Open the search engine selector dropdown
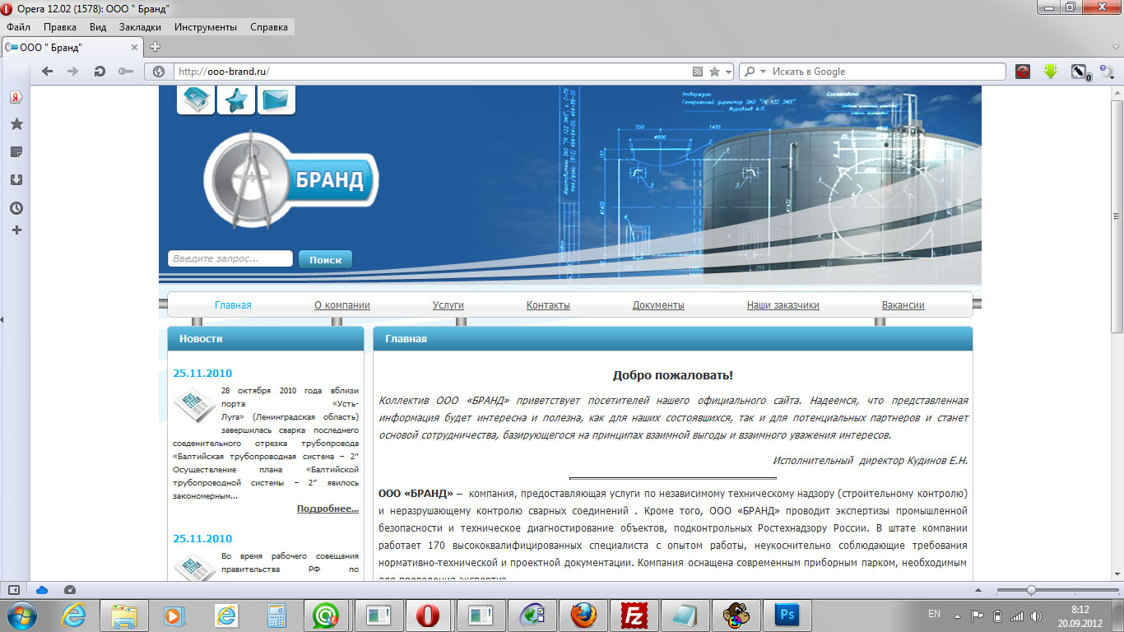Screen dimensions: 1124x632 763,72
